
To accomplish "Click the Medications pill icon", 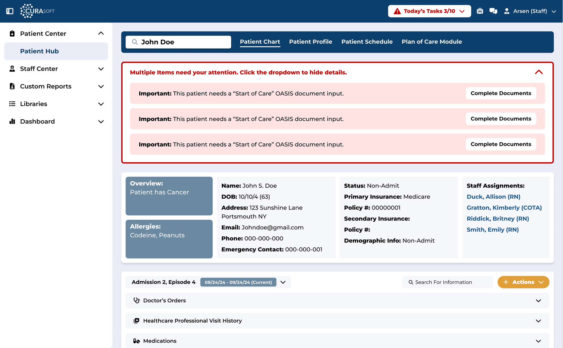I will coord(136,341).
